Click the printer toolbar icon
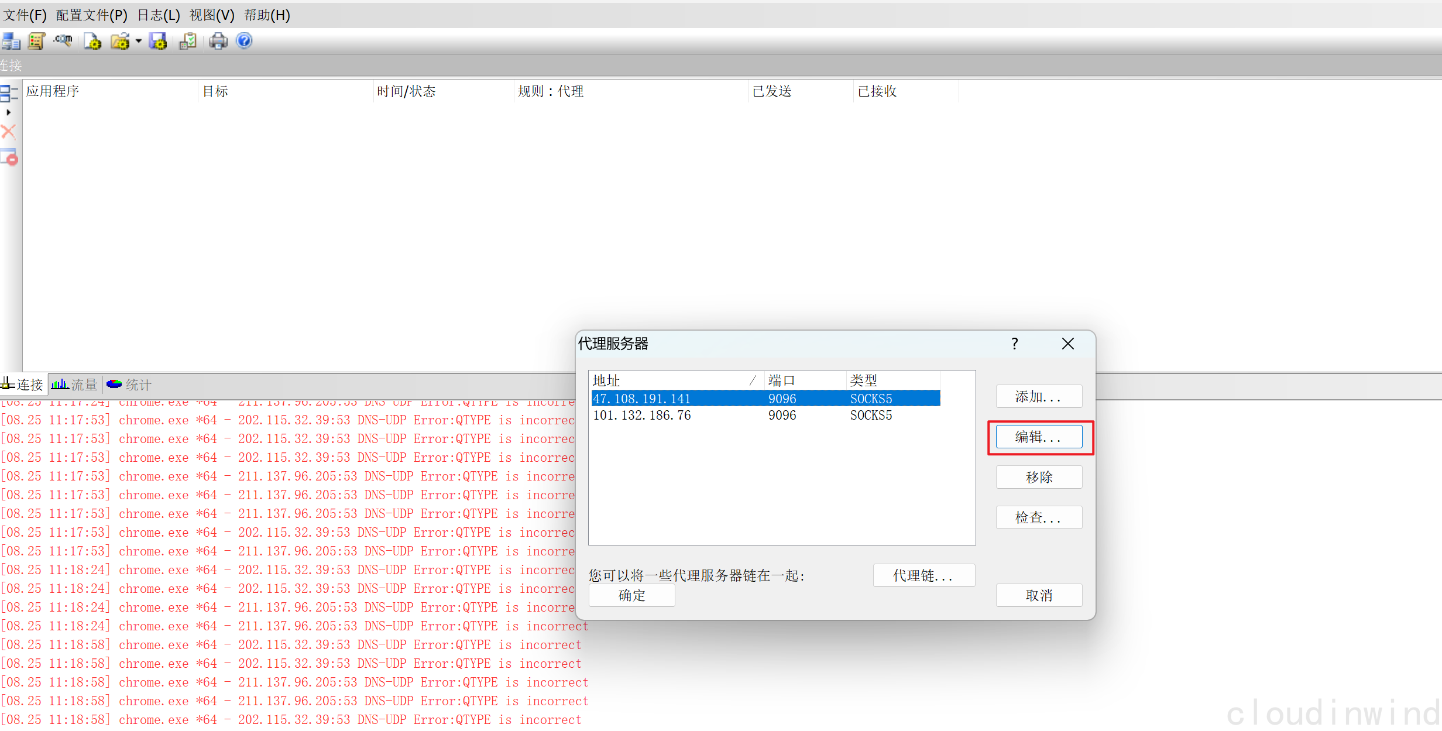The width and height of the screenshot is (1442, 731). point(218,41)
